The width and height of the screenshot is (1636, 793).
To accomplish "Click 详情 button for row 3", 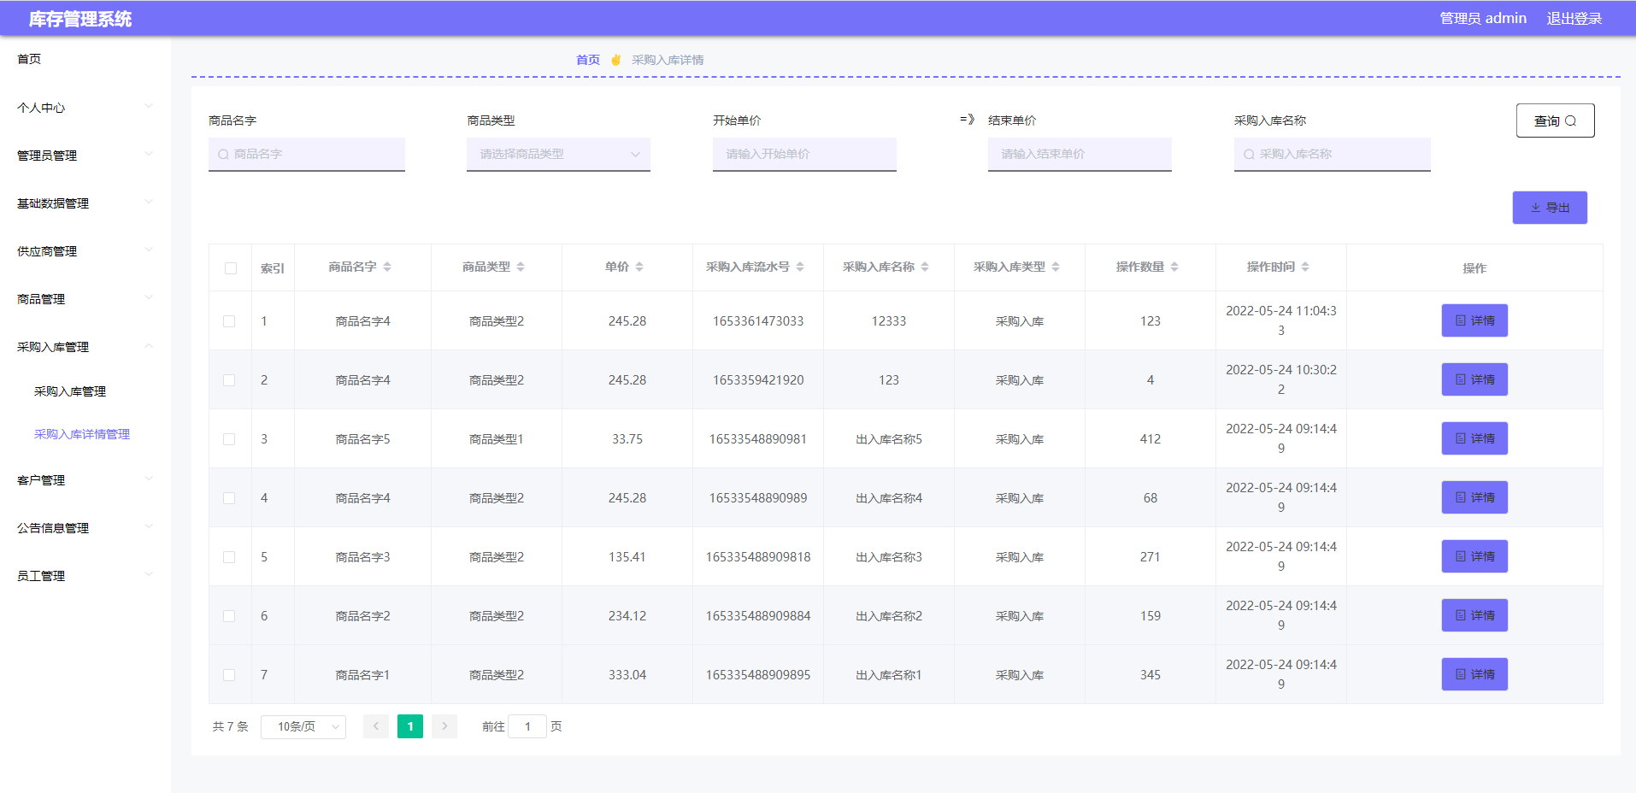I will click(x=1474, y=438).
